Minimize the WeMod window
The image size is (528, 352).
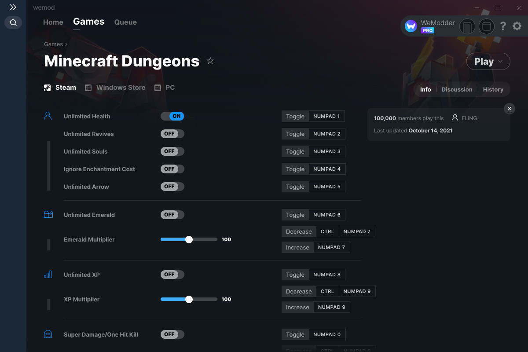coord(478,7)
